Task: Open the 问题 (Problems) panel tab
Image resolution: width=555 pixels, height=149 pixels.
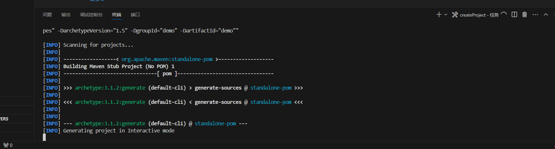Action: point(47,15)
